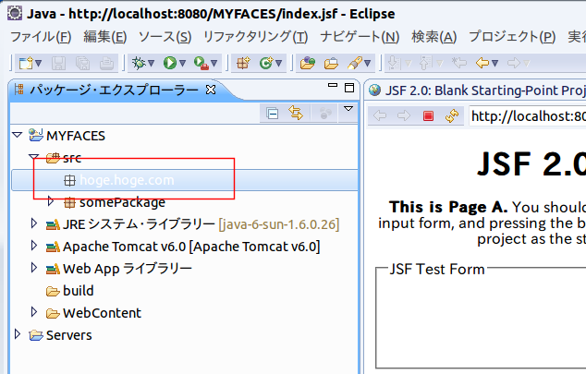Click the red browser Stop button
Viewport: 586px width, 374px height.
point(428,116)
